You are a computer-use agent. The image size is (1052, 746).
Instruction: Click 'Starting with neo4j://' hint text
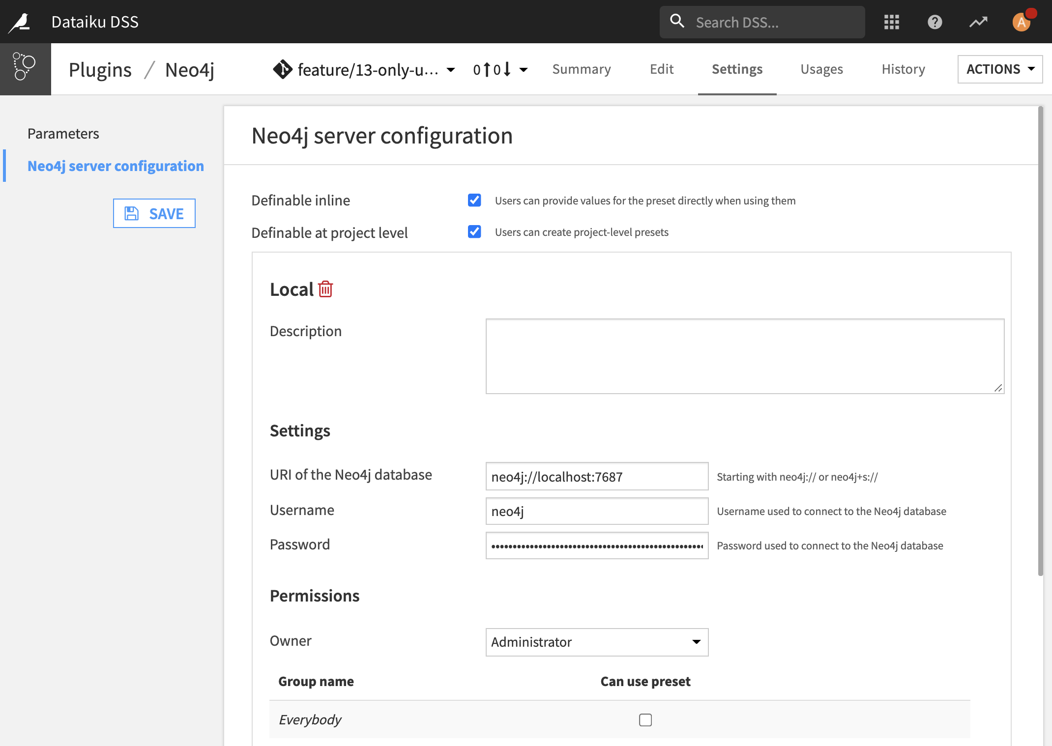click(x=797, y=477)
